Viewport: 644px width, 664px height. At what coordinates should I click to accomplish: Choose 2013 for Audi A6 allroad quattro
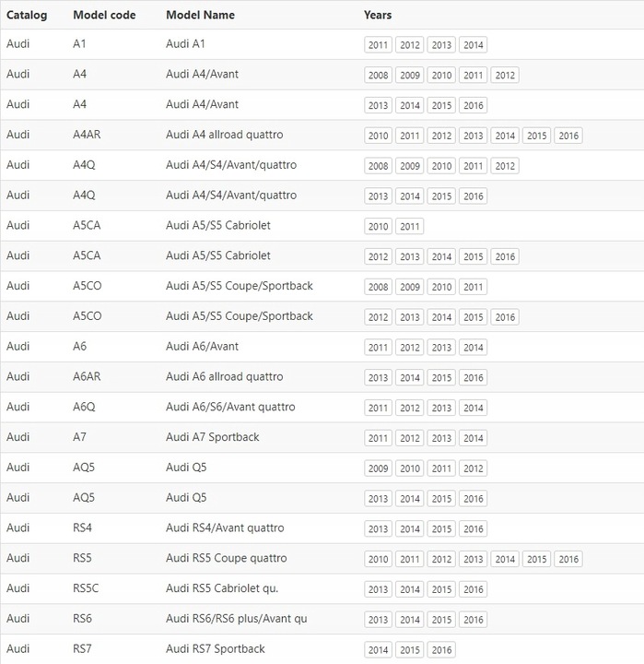378,378
